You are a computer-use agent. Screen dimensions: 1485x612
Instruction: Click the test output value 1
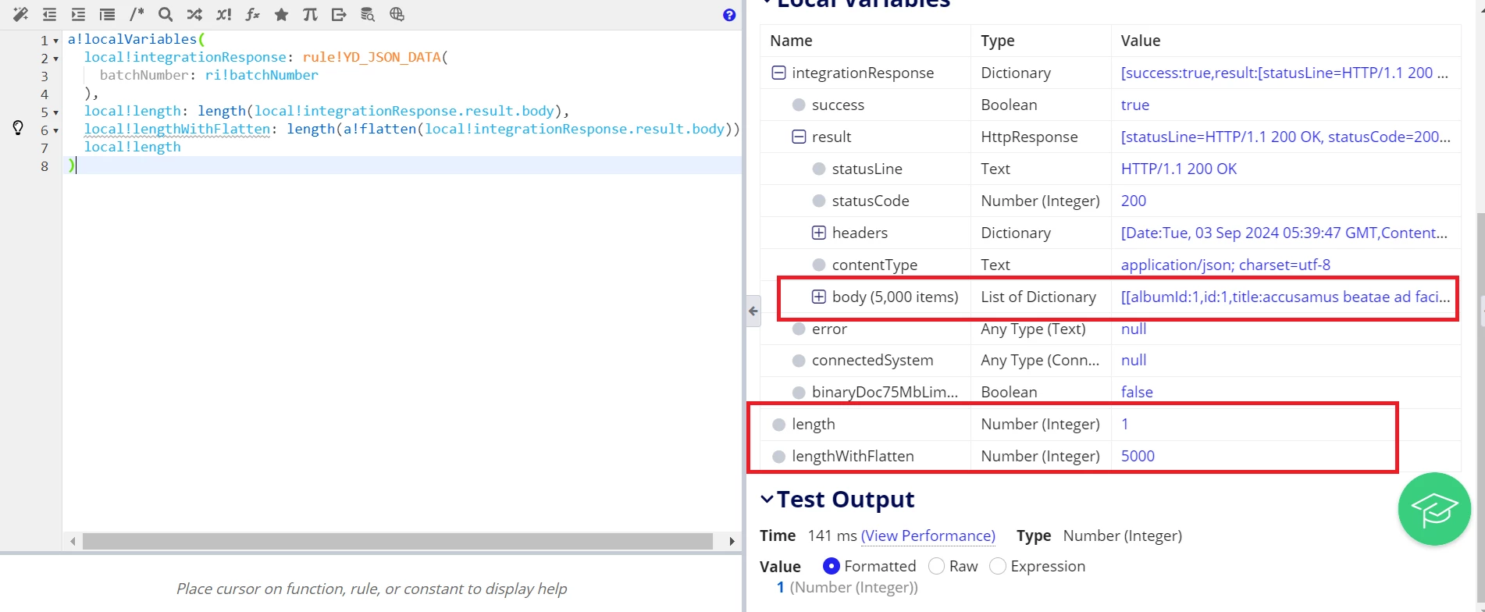tap(780, 587)
